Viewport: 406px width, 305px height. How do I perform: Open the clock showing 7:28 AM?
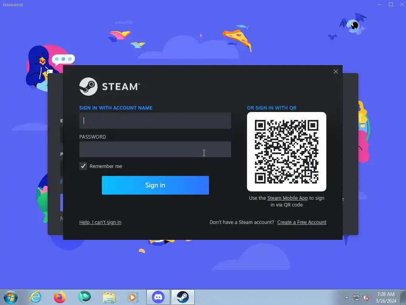tap(386, 297)
